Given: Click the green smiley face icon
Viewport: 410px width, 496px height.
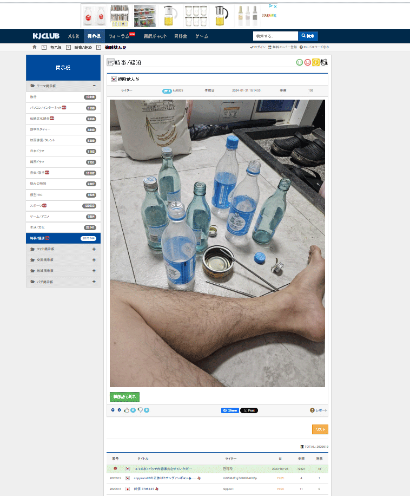Looking at the screenshot, I should pyautogui.click(x=300, y=62).
